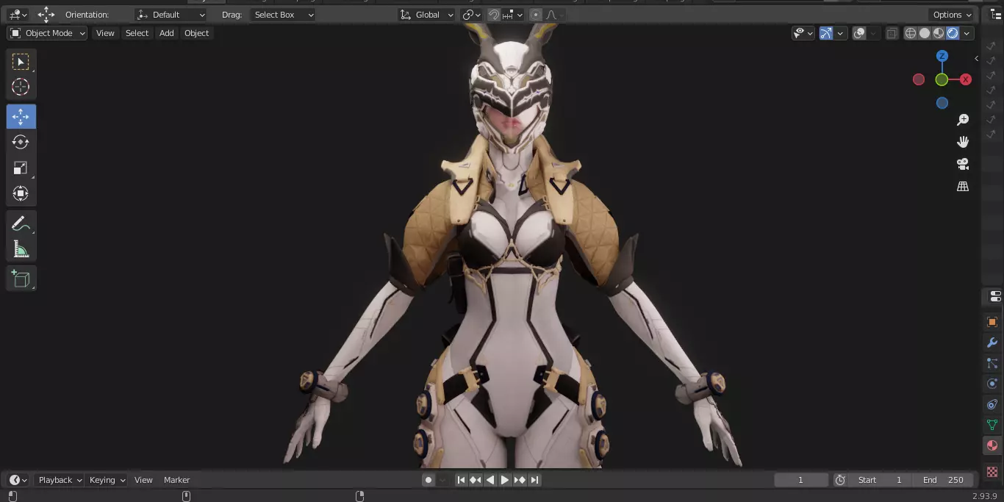Switch perspective/orthographic with the grid icon
1004x502 pixels.
963,187
